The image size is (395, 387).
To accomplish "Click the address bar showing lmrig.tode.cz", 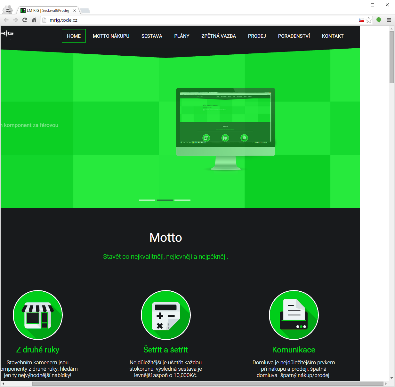I will pyautogui.click(x=192, y=20).
